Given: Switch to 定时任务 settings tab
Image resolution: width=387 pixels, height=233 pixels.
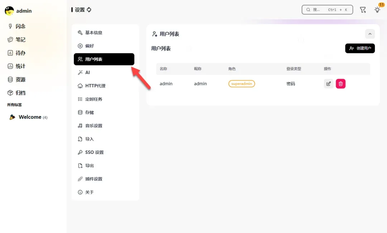Looking at the screenshot, I should pyautogui.click(x=94, y=99).
